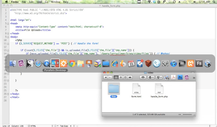Image resolution: width=217 pixels, height=127 pixels.
Task: Open the Window menu in menu bar
Action: click(x=56, y=2)
